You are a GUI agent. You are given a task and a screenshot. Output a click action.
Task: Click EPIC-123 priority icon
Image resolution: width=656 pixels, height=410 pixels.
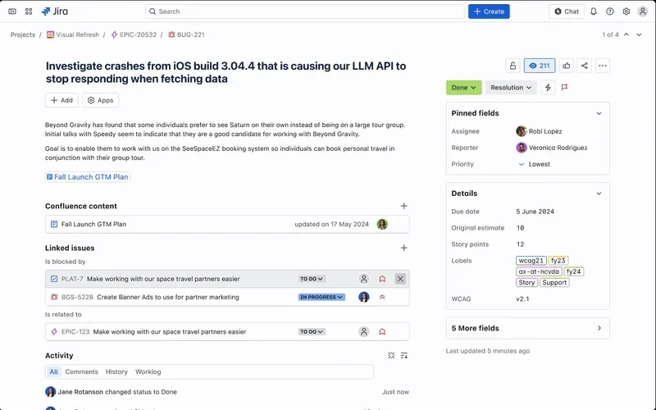pos(382,332)
